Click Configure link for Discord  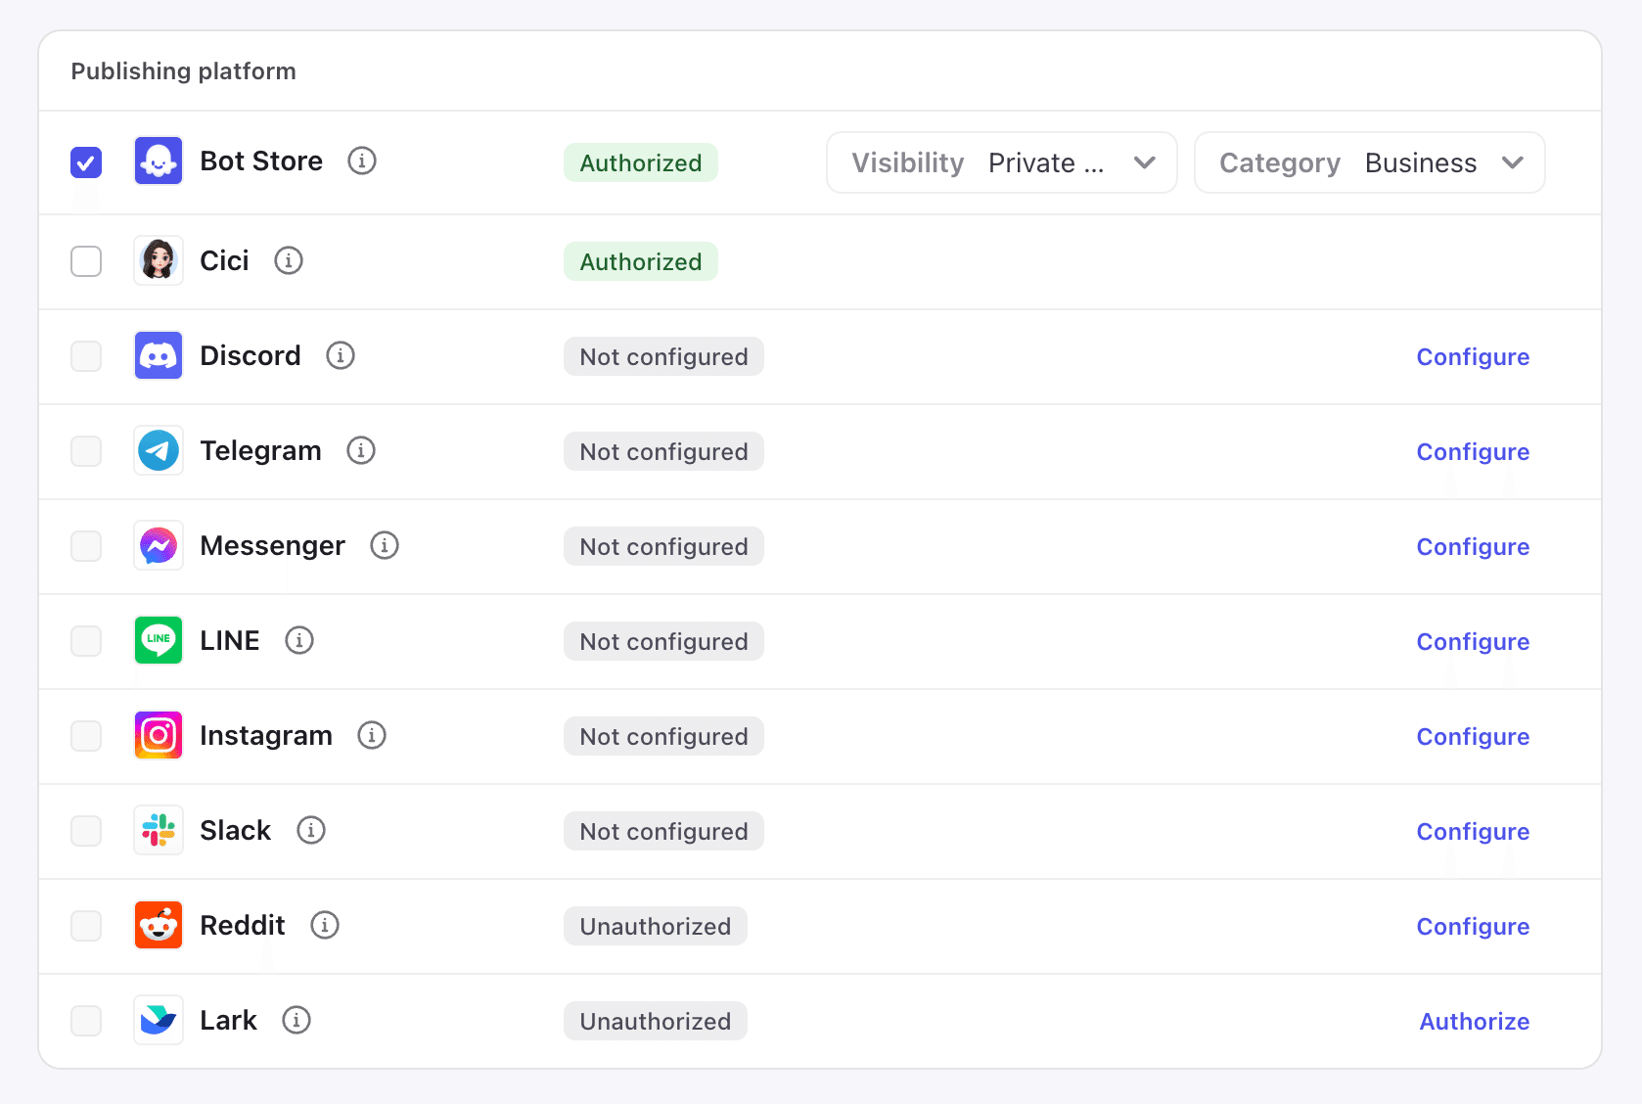[x=1473, y=357]
